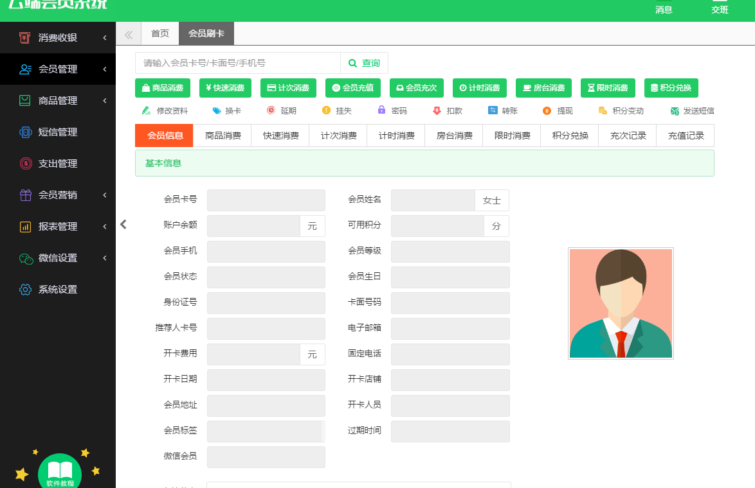Collapse the sidebar with double-chevron button

(x=129, y=34)
